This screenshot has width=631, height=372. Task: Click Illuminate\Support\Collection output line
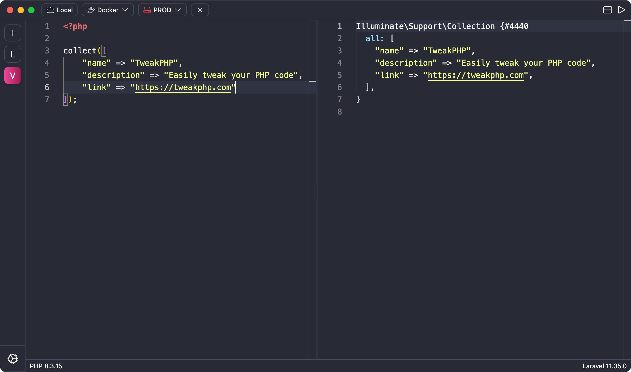442,26
